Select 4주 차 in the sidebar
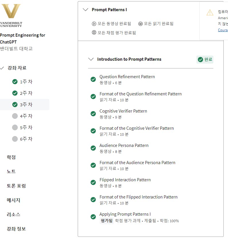 coord(26,116)
